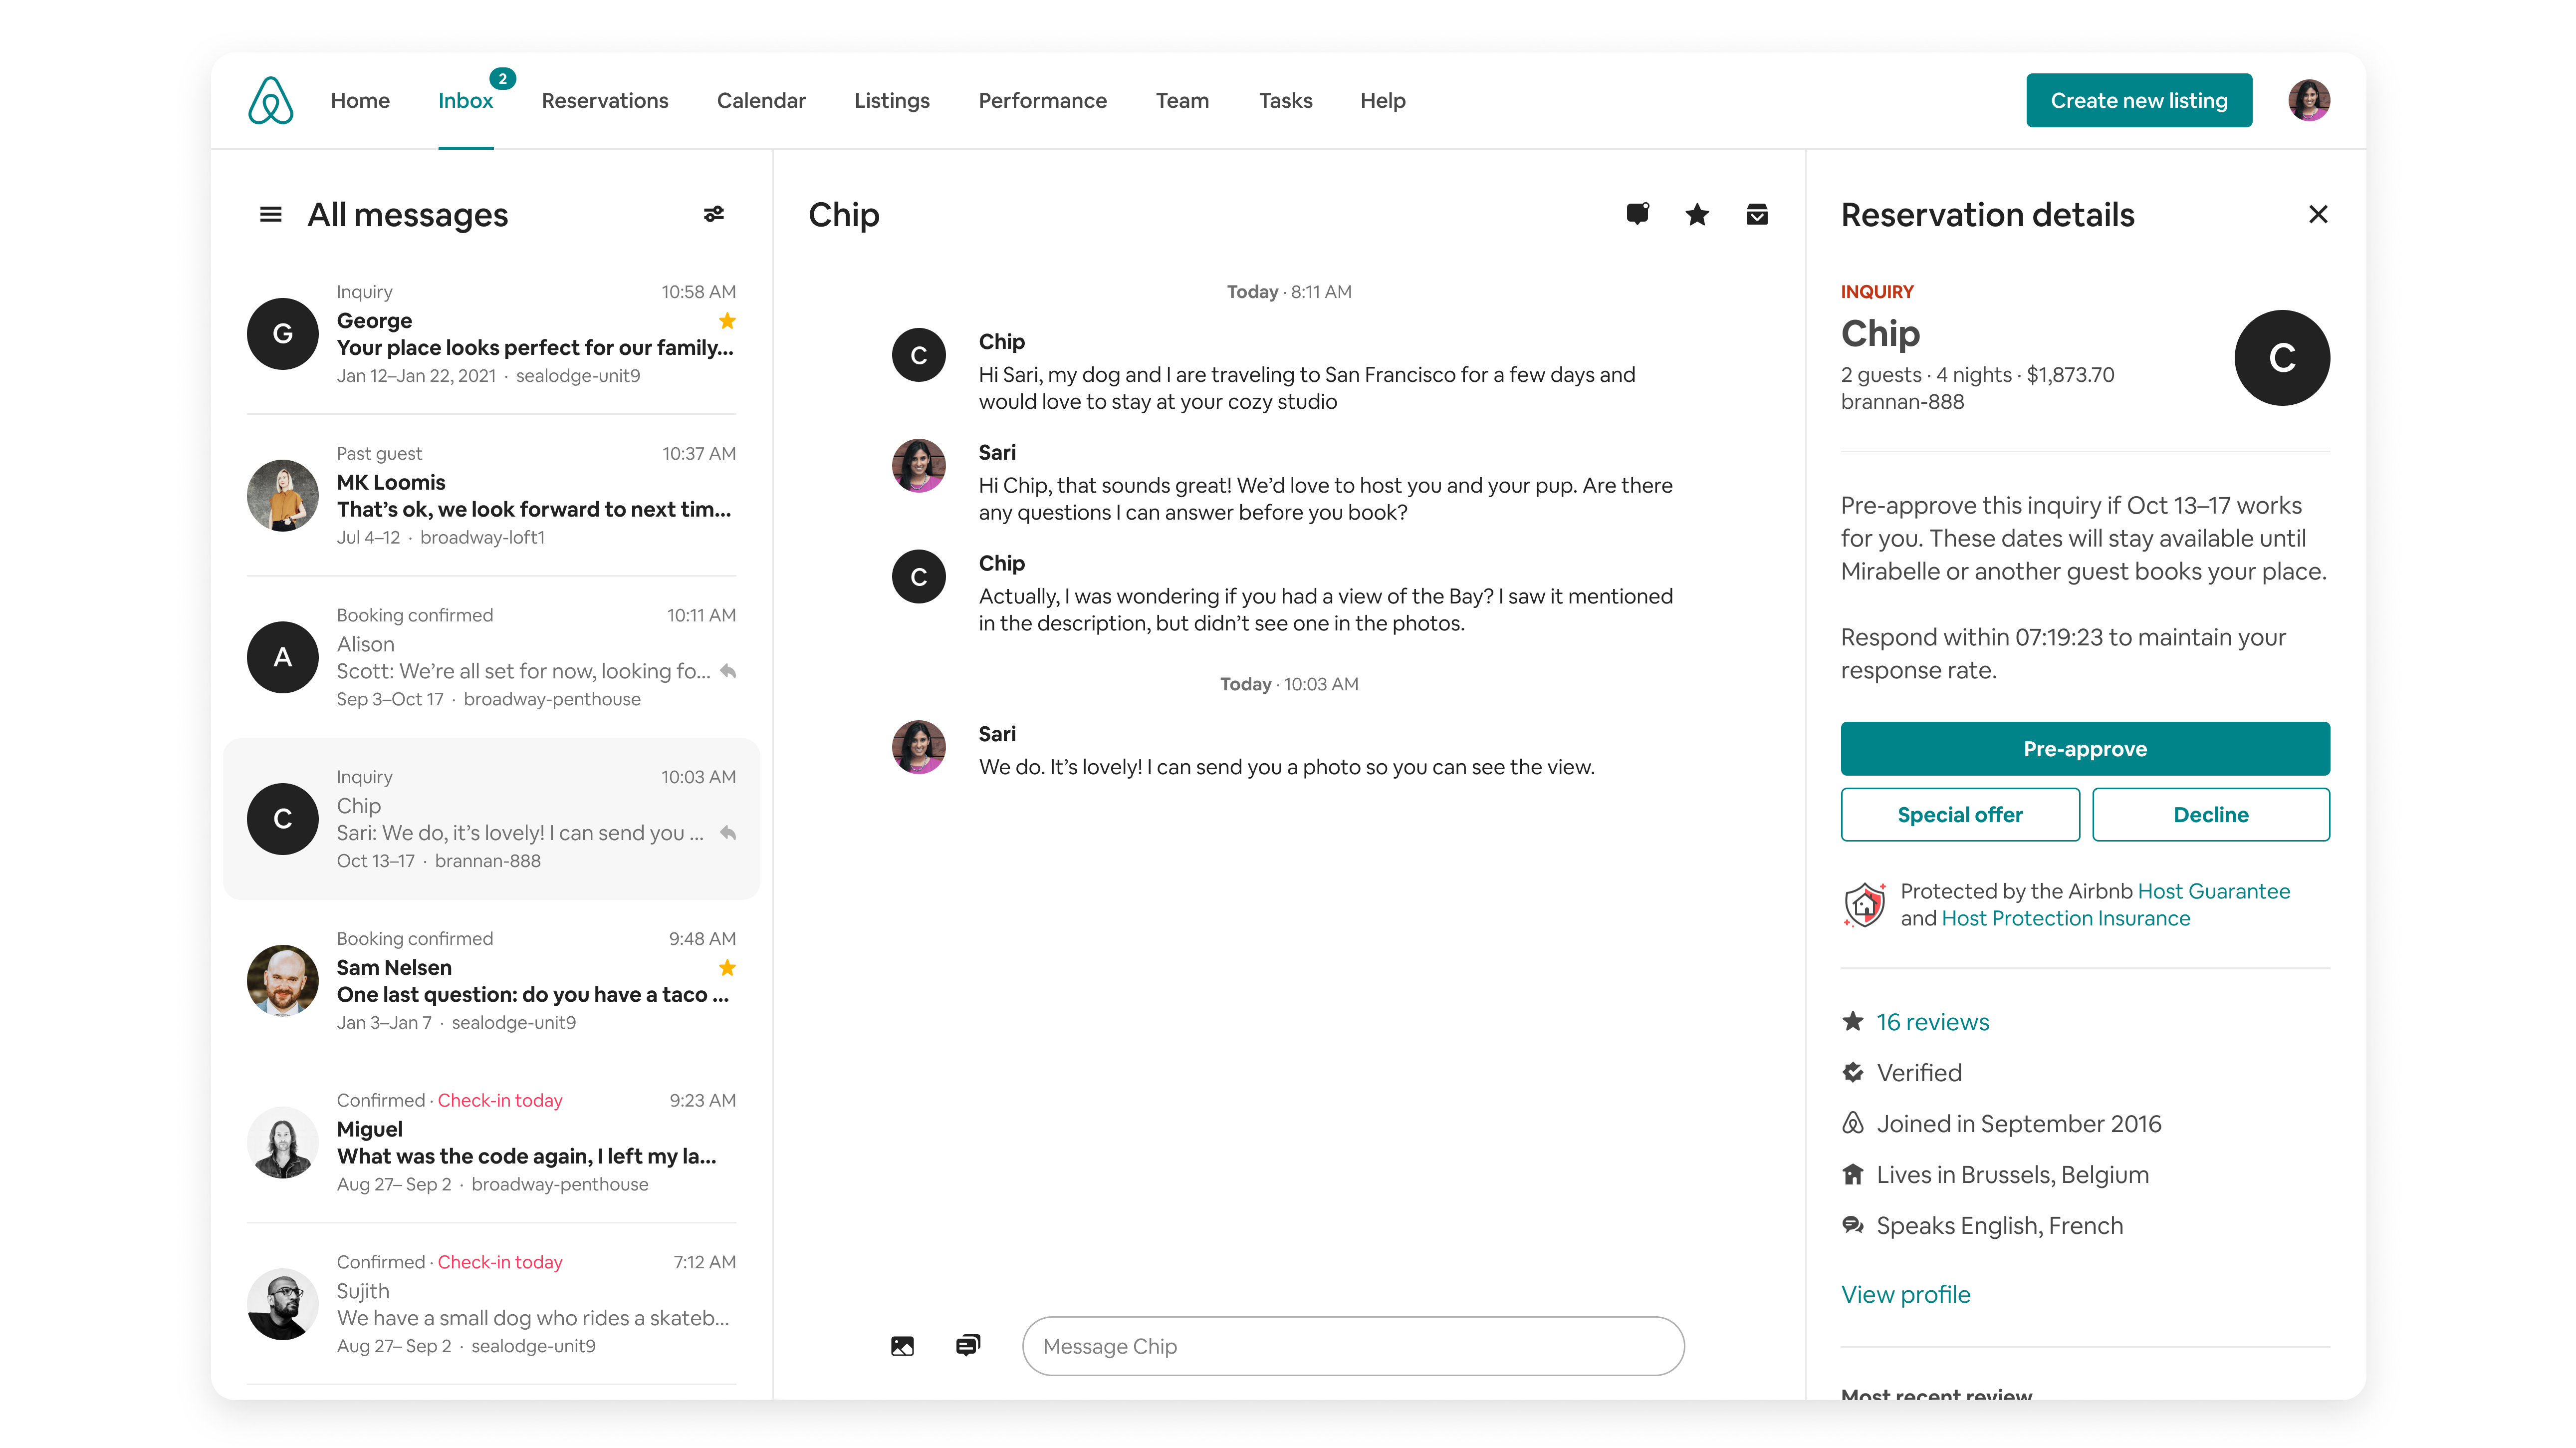The width and height of the screenshot is (2576, 1448).
Task: Switch to the Tasks tab
Action: (1285, 100)
